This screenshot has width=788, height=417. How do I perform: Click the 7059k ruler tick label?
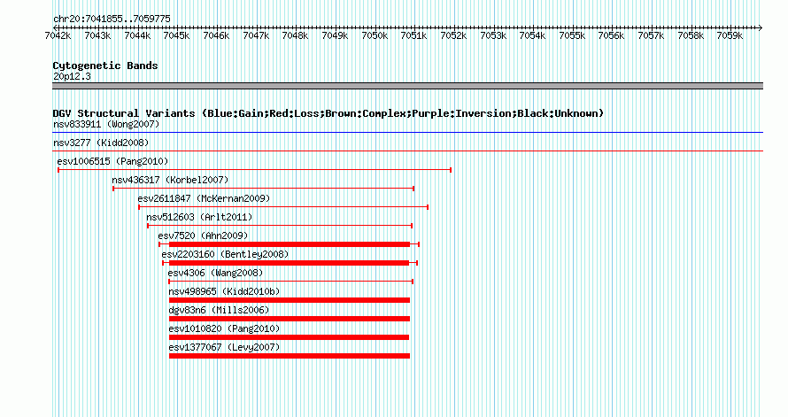point(730,36)
